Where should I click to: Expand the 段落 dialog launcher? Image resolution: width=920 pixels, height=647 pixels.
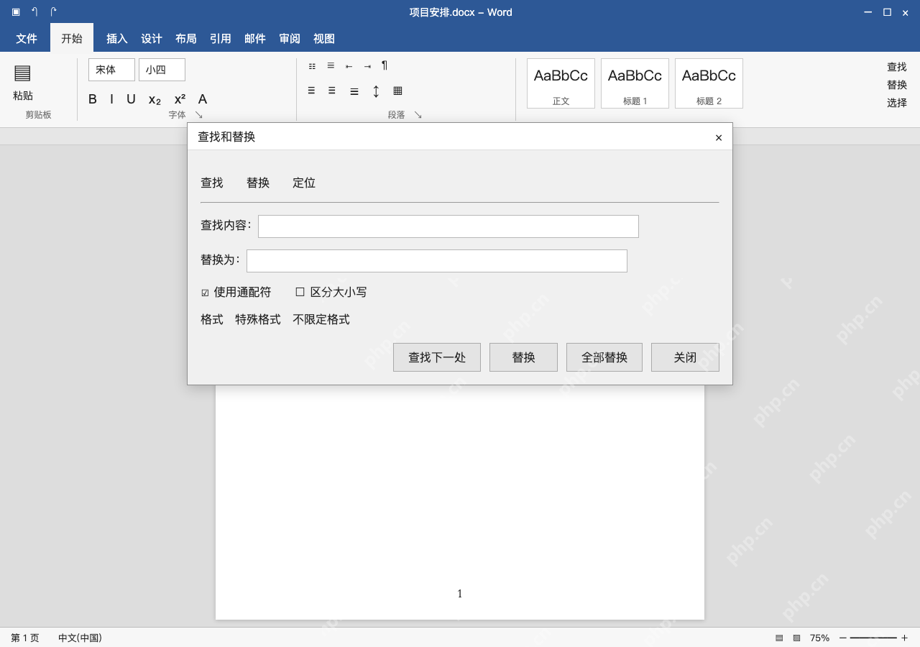418,115
